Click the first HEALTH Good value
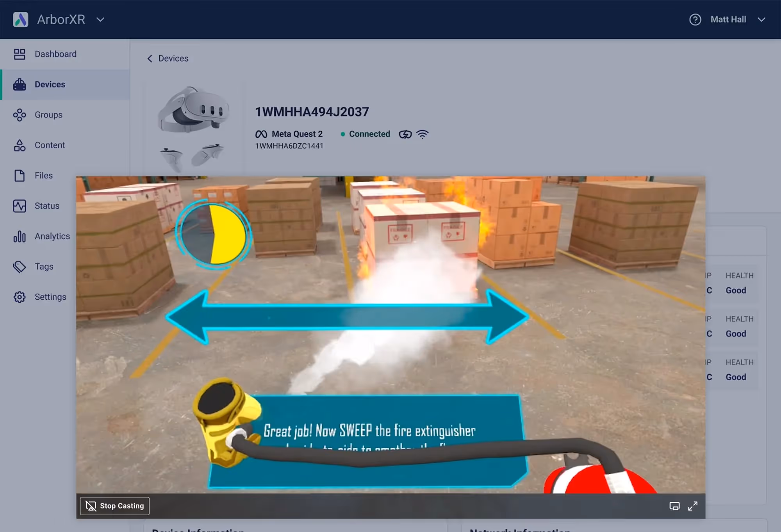This screenshot has height=532, width=781. click(736, 290)
